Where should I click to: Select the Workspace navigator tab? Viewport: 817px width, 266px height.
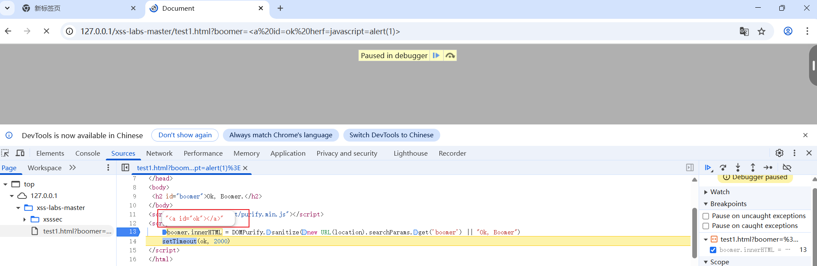click(x=45, y=168)
